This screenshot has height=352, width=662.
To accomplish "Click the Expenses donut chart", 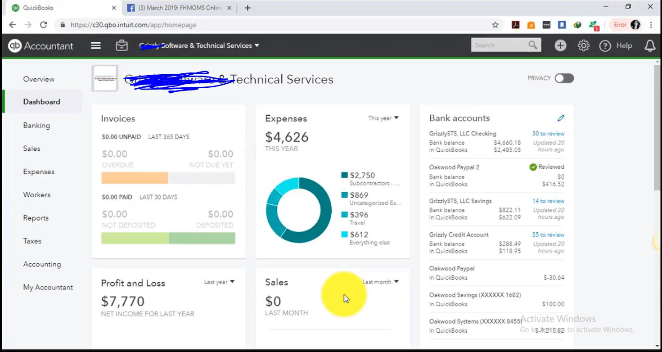I will pyautogui.click(x=299, y=210).
